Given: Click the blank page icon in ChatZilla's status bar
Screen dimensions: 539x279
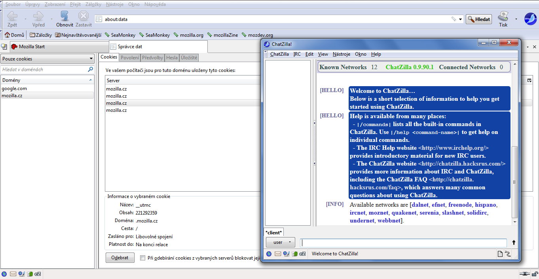Looking at the screenshot, I should point(500,254).
